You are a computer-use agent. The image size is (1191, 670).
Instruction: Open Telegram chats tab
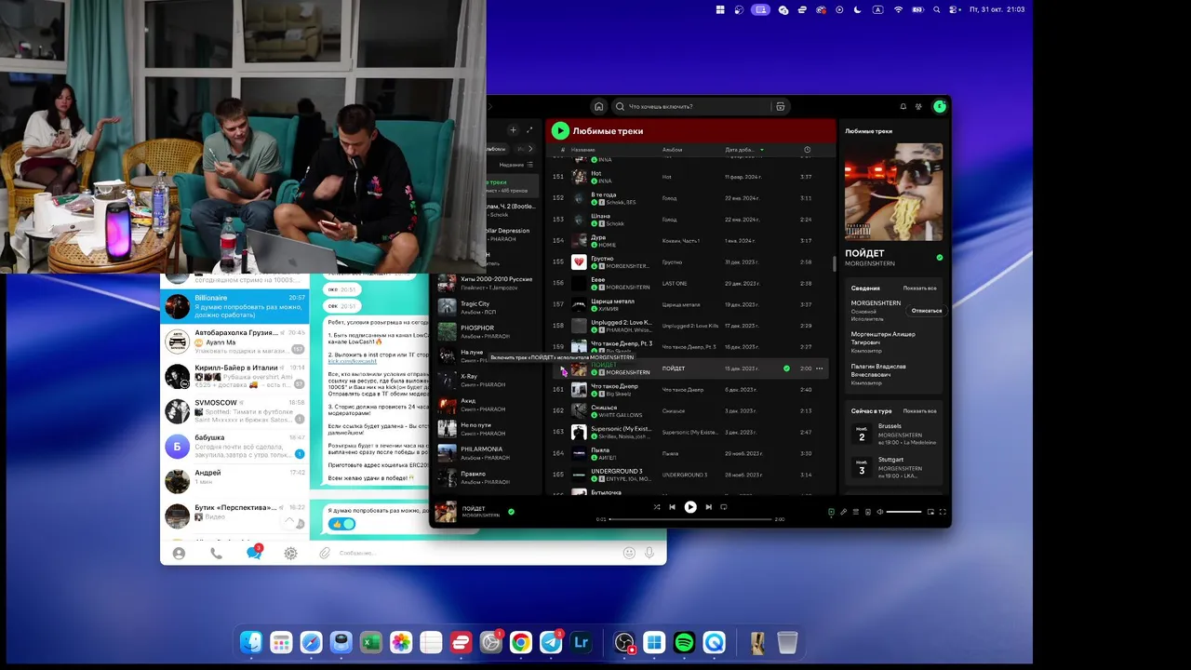pyautogui.click(x=253, y=553)
